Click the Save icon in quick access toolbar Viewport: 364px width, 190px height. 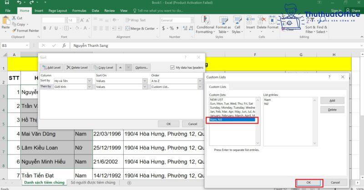coord(7,3)
